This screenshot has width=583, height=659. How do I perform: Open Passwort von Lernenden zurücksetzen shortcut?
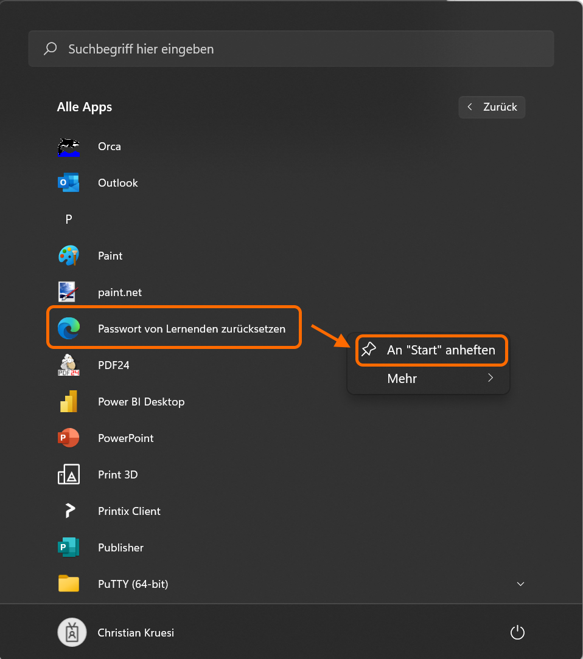coord(191,329)
